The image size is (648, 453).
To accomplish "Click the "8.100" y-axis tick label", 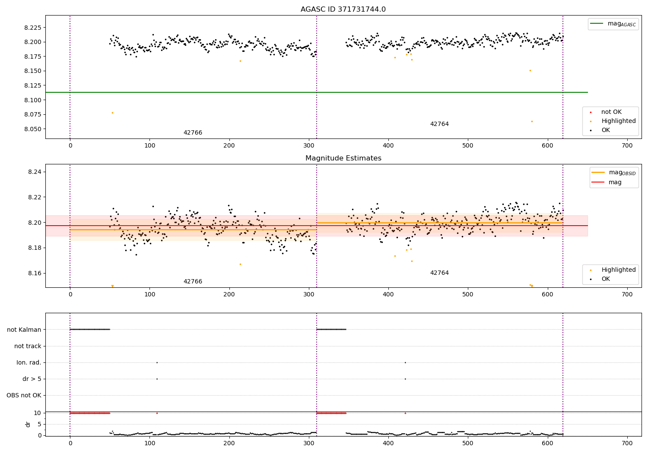I will tap(32, 100).
